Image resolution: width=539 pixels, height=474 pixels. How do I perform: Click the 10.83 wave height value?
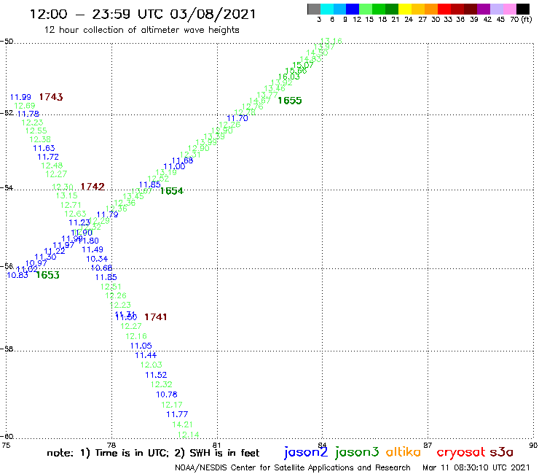tap(17, 275)
